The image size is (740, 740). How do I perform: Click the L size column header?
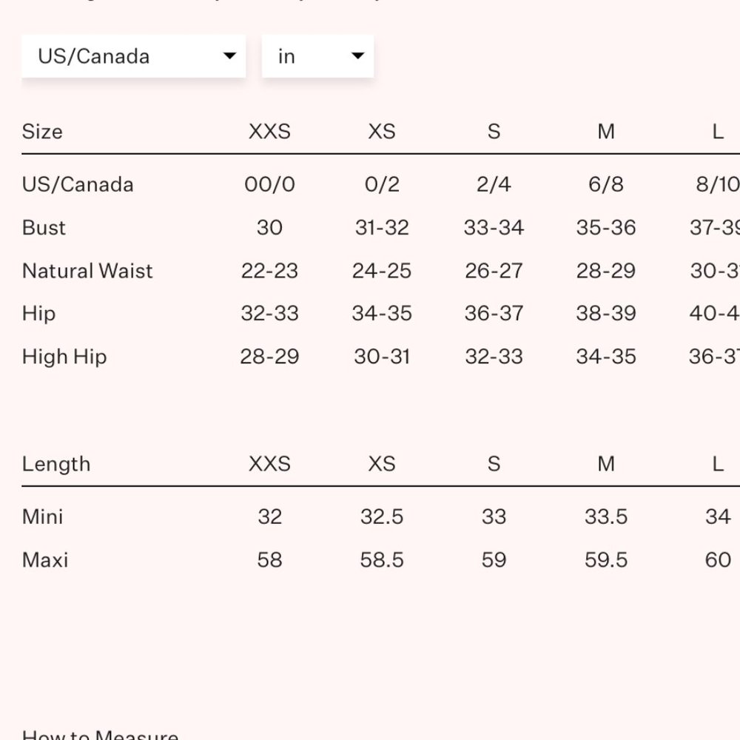[x=718, y=132]
